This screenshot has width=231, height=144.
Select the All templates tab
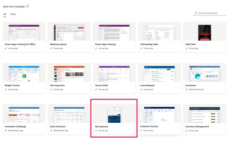(x=5, y=14)
